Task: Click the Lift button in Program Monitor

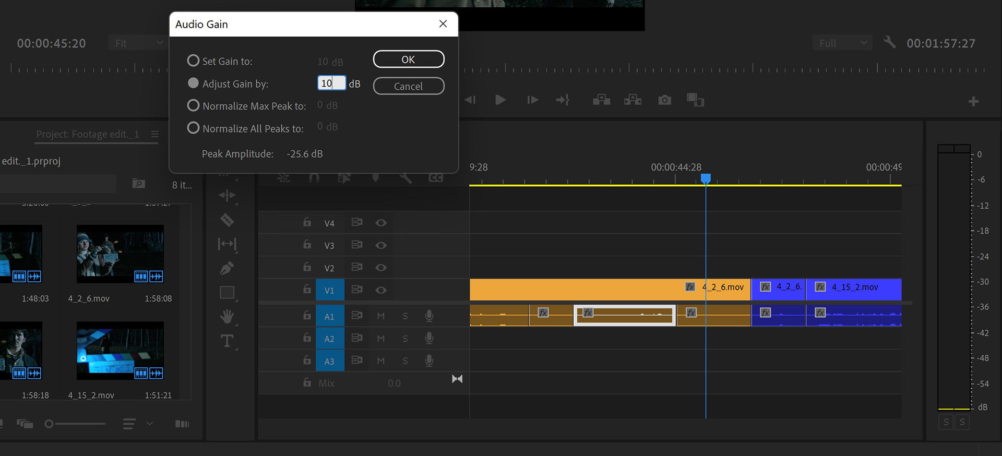Action: click(602, 100)
